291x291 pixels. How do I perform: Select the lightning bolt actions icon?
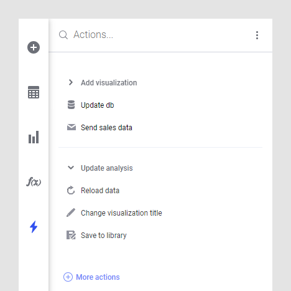34,227
